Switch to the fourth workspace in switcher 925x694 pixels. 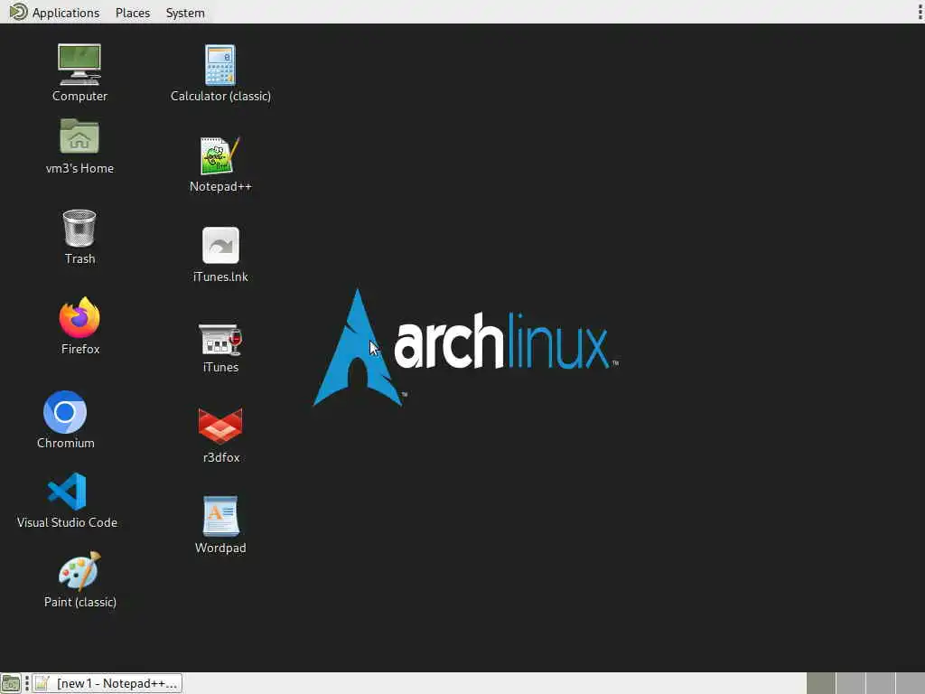click(911, 683)
